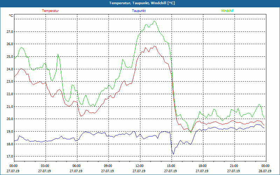Click the 15:00 time axis label

click(x=170, y=166)
